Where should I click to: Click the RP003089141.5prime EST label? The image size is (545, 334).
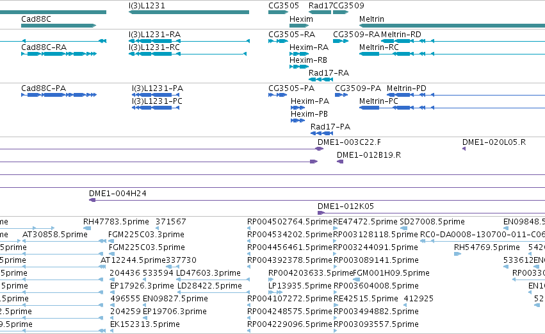(376, 260)
